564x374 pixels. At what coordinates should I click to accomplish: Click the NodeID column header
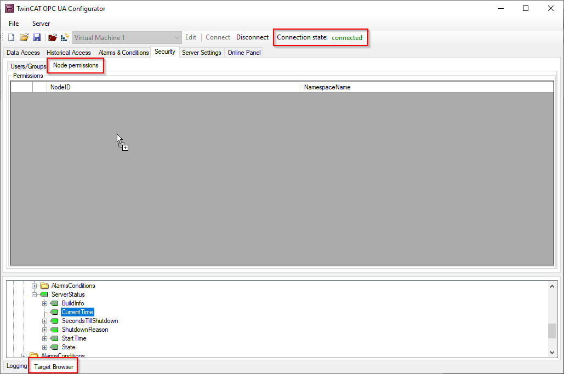coord(173,87)
